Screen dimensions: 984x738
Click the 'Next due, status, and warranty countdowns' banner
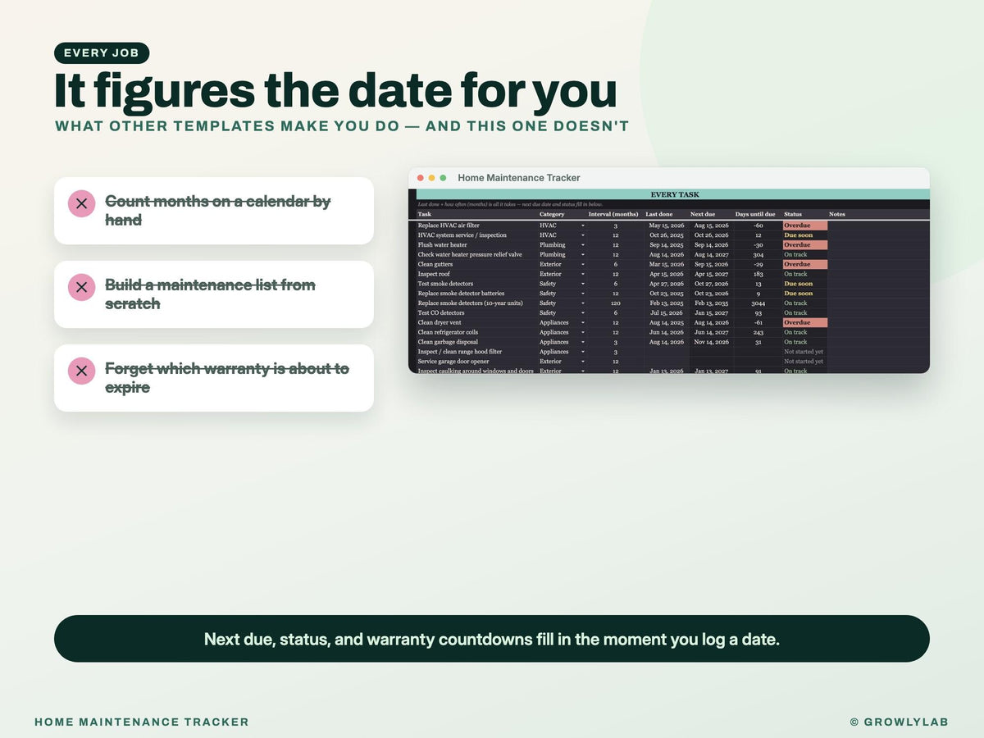[492, 639]
